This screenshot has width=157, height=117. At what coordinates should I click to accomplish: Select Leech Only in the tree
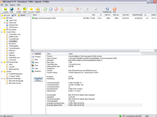point(13,20)
